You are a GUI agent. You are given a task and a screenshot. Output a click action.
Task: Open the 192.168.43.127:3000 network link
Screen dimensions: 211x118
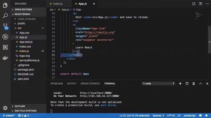pos(100,96)
